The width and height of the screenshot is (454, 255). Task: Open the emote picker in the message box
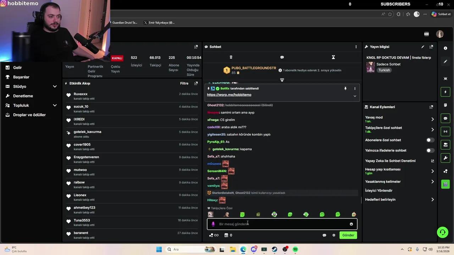pyautogui.click(x=351, y=224)
